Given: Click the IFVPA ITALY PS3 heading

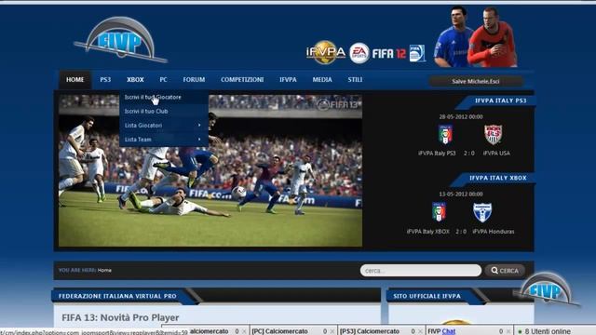Looking at the screenshot, I should 501,100.
